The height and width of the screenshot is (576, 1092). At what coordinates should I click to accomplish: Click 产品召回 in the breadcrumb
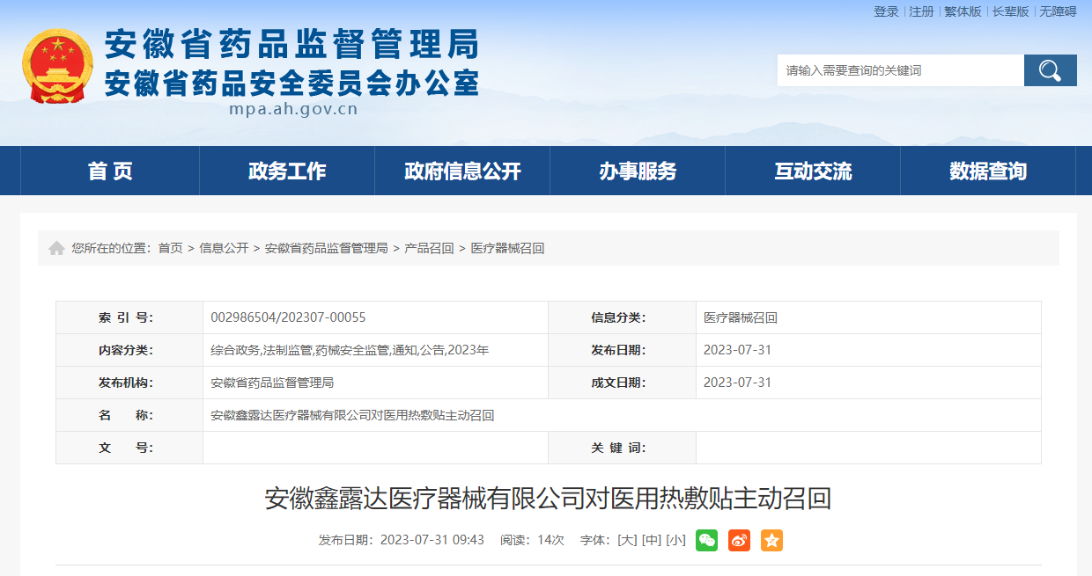pos(429,249)
